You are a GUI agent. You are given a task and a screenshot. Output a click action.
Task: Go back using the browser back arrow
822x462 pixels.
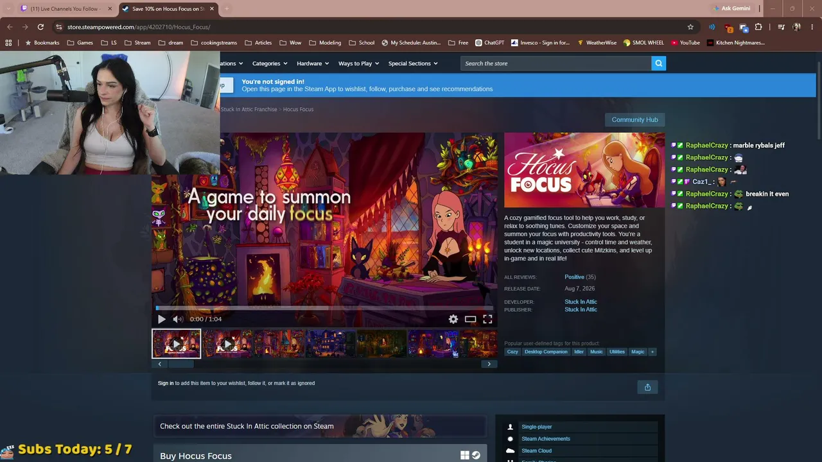pos(10,27)
